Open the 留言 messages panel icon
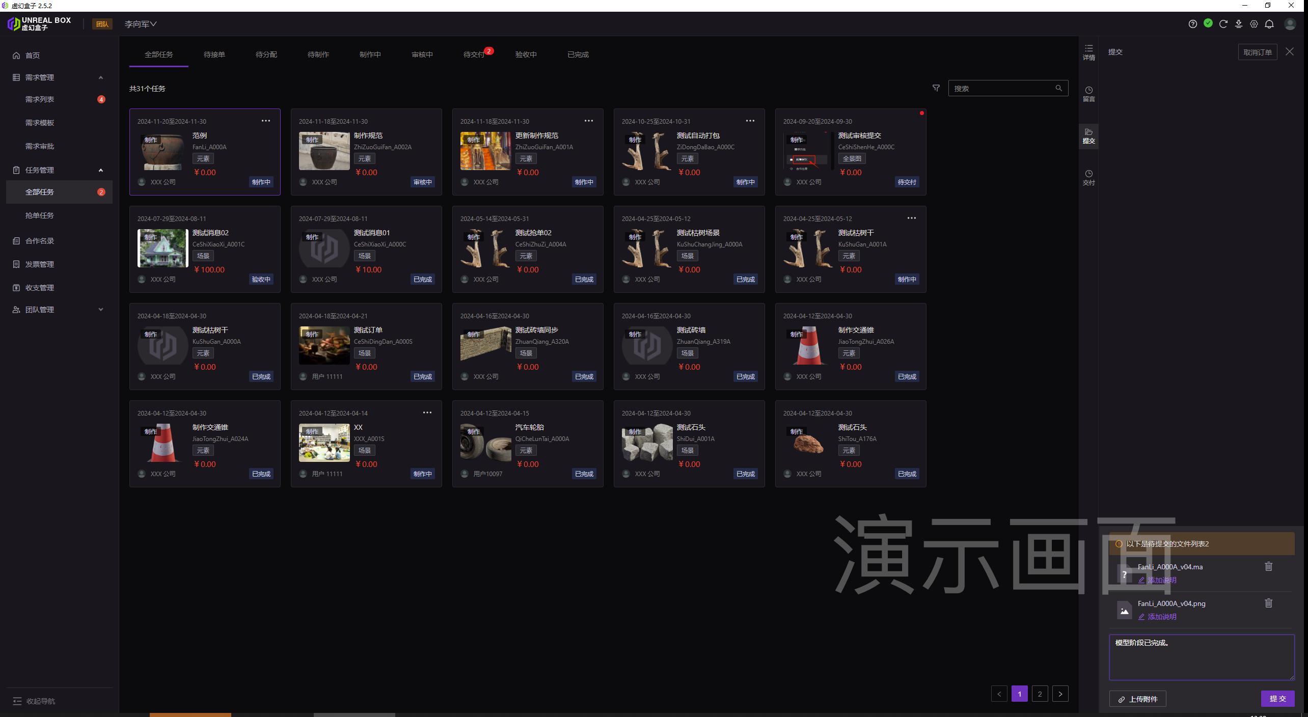 click(1088, 94)
